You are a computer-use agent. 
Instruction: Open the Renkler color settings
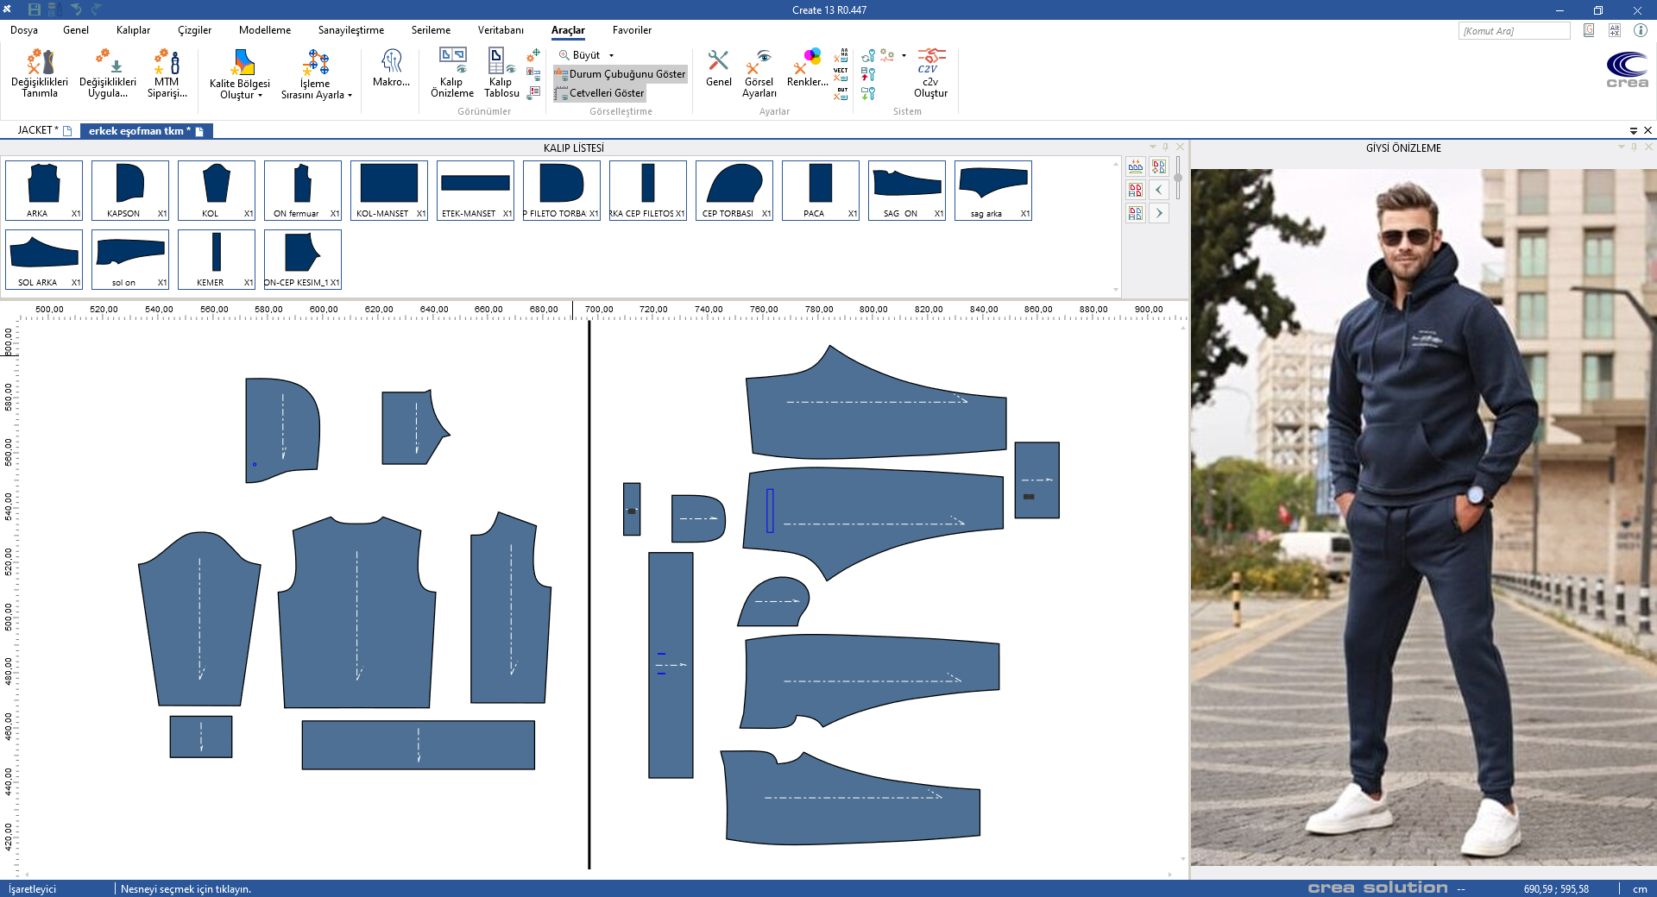808,69
